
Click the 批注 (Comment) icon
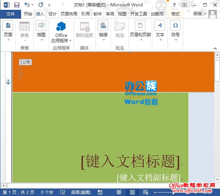(x=120, y=26)
